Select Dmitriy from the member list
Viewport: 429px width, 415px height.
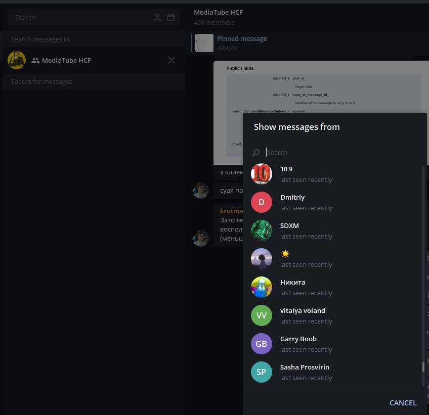tap(333, 202)
